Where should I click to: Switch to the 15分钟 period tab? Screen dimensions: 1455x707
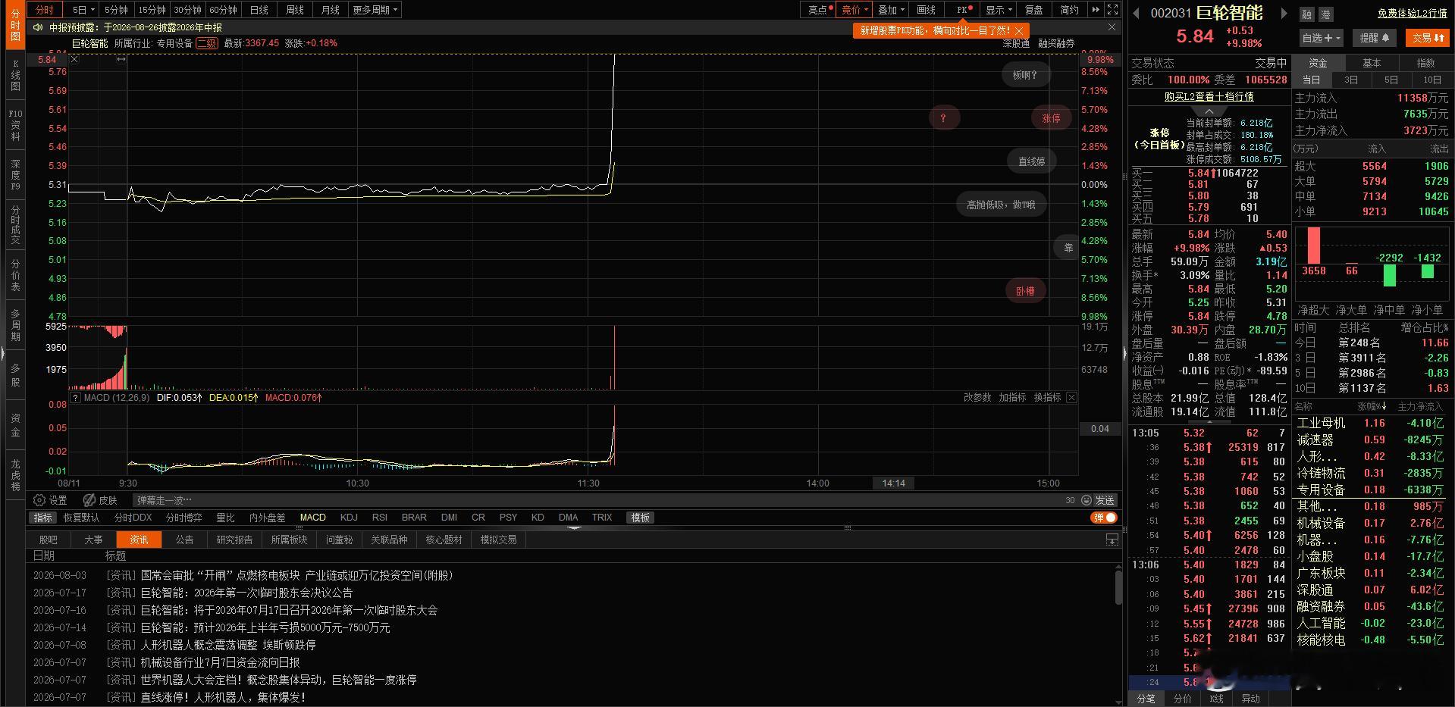pos(152,10)
